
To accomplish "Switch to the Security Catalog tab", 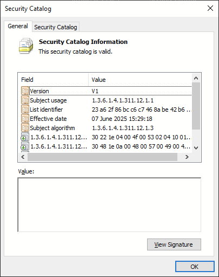I will click(x=56, y=27).
